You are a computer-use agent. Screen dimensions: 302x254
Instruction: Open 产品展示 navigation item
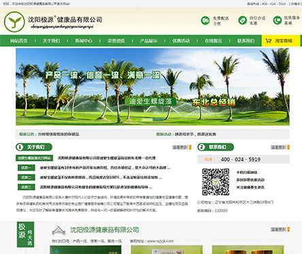click(x=148, y=41)
